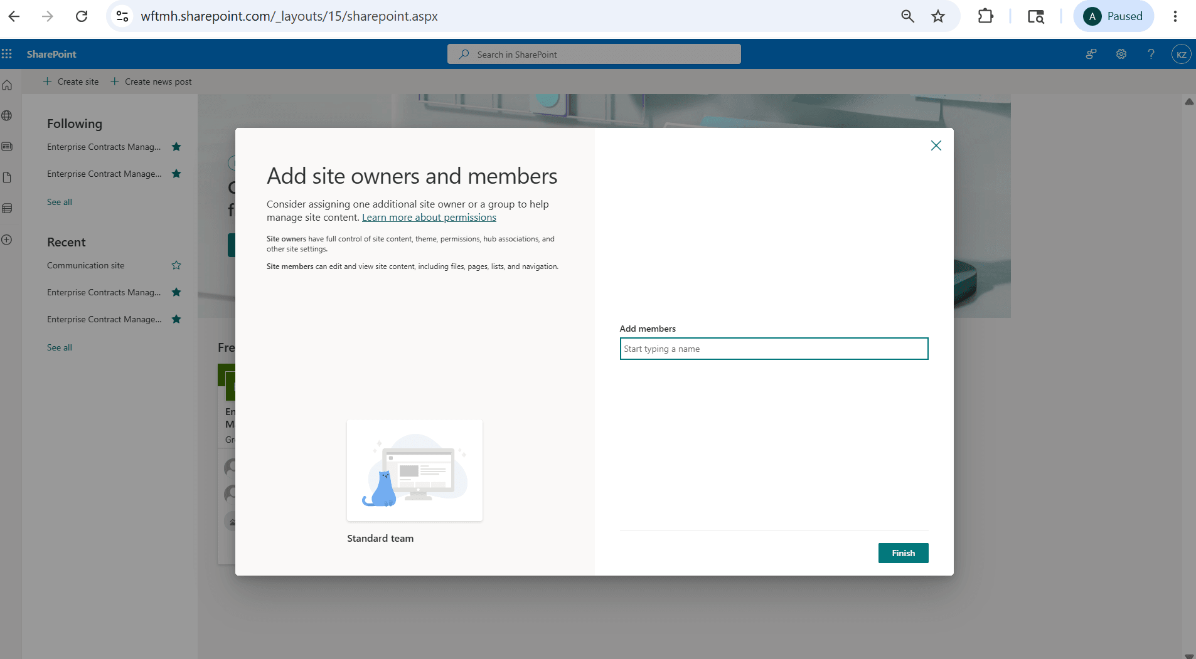The height and width of the screenshot is (659, 1196).
Task: Click the 'Recent' heading in the sidebar
Action: (x=67, y=242)
